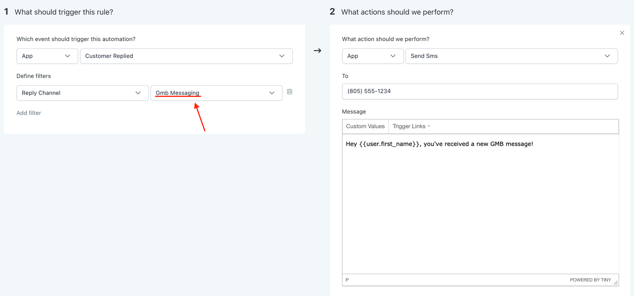Viewport: 634px width, 296px height.
Task: Click the small caret next to Trigger Links
Action: (429, 126)
